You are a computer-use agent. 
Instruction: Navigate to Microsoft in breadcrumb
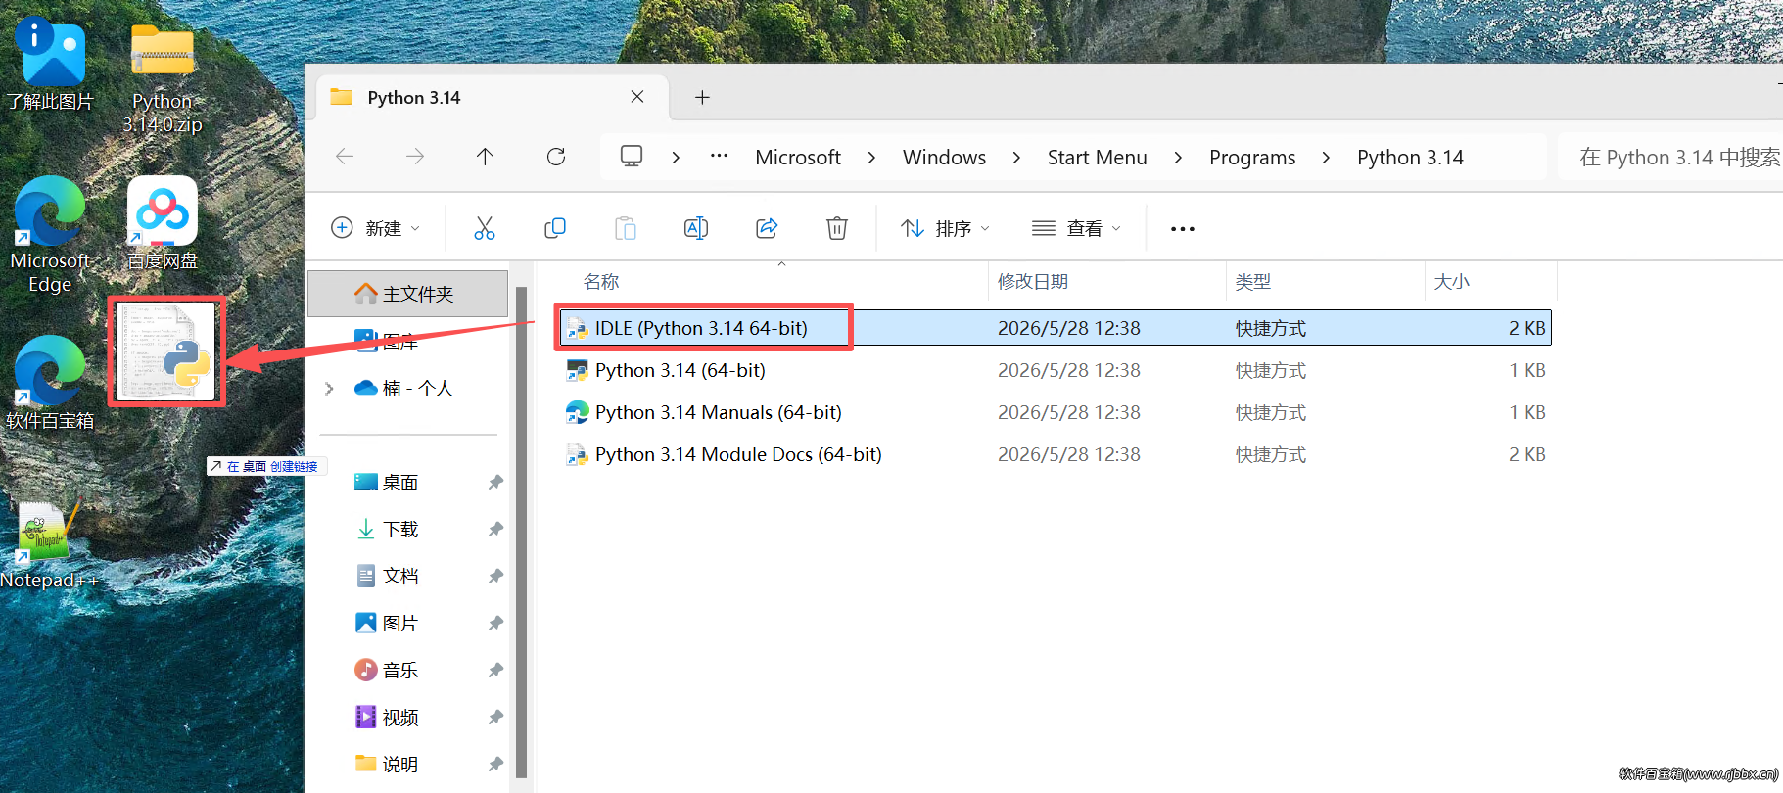click(798, 158)
